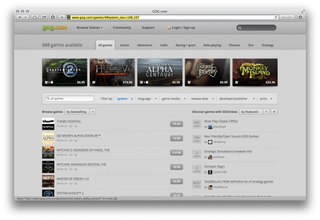The height and width of the screenshot is (220, 320).
Task: Open the by featured GOGmix dropdown
Action: (x=254, y=112)
